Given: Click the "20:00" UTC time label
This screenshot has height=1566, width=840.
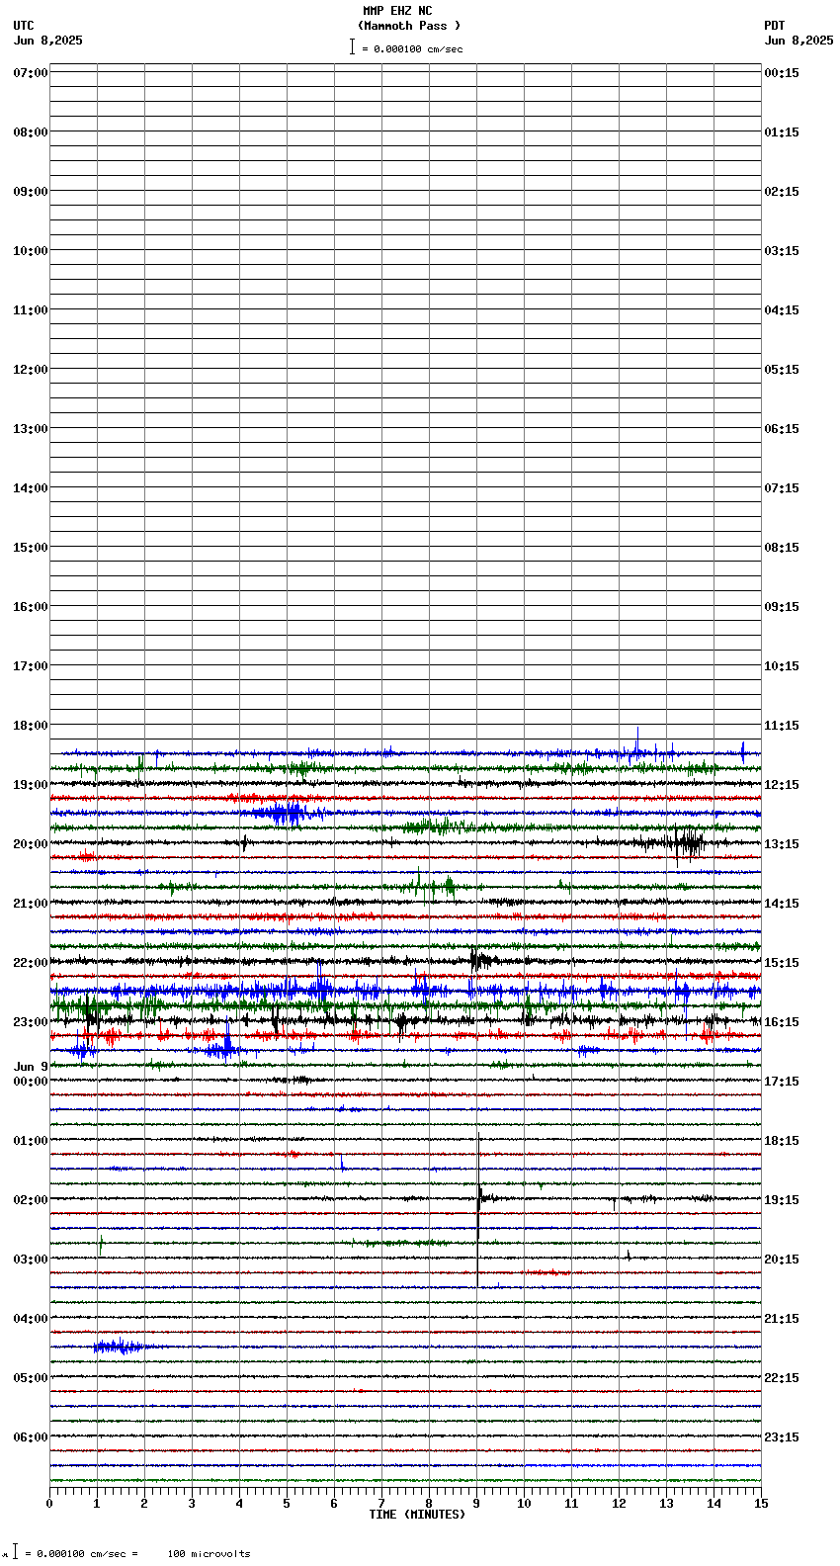Looking at the screenshot, I should (31, 844).
